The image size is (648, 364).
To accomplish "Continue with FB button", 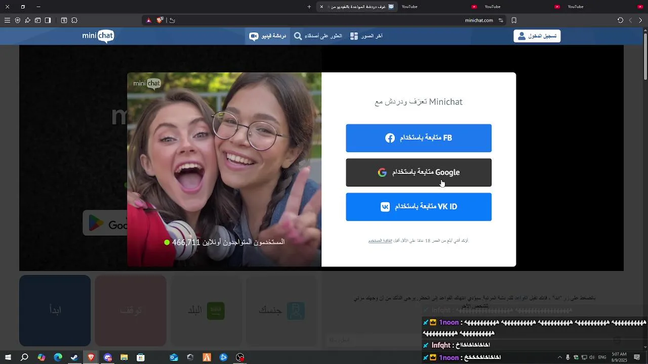I will (419, 138).
